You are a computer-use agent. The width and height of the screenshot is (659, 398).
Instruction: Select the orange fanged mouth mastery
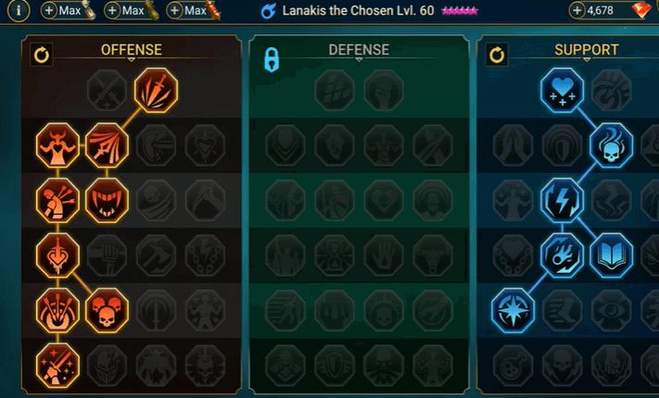tap(107, 200)
